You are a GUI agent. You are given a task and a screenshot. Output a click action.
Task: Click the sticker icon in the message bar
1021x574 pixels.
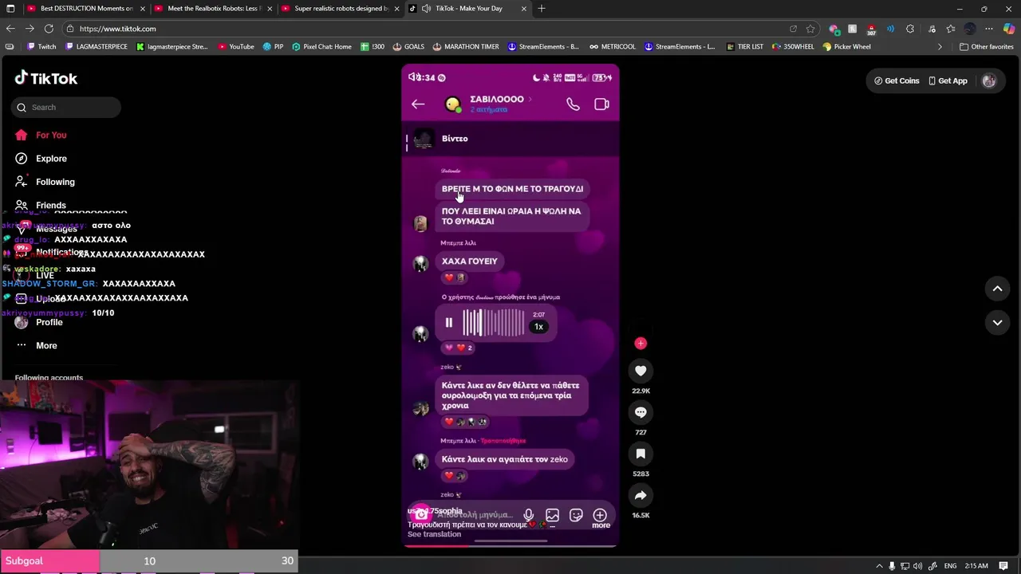pos(576,515)
